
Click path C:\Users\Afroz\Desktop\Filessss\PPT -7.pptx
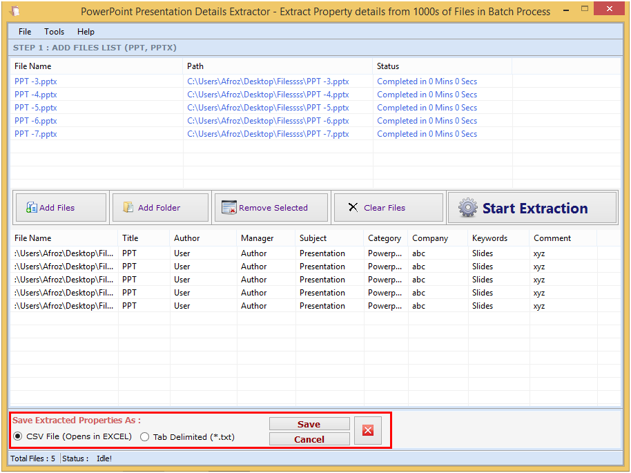[x=268, y=134]
